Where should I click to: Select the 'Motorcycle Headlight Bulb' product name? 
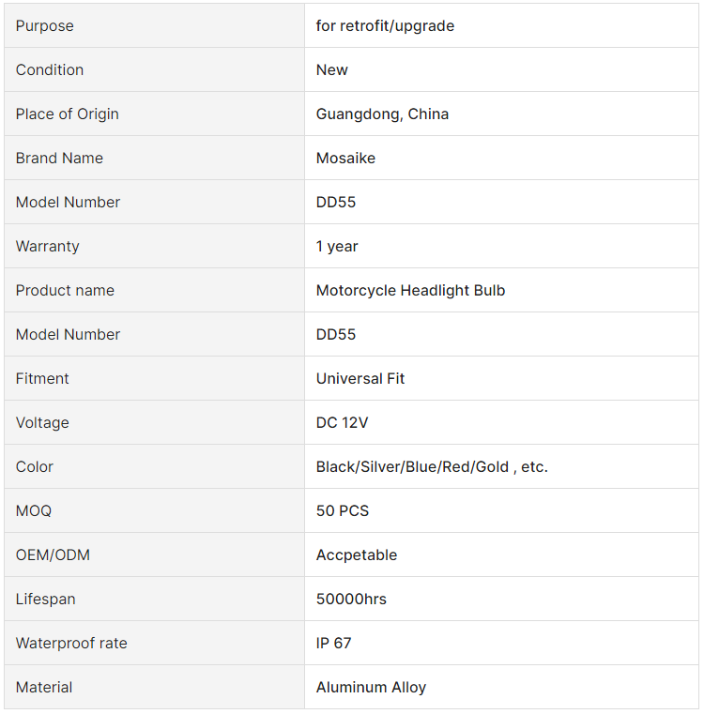tap(410, 291)
